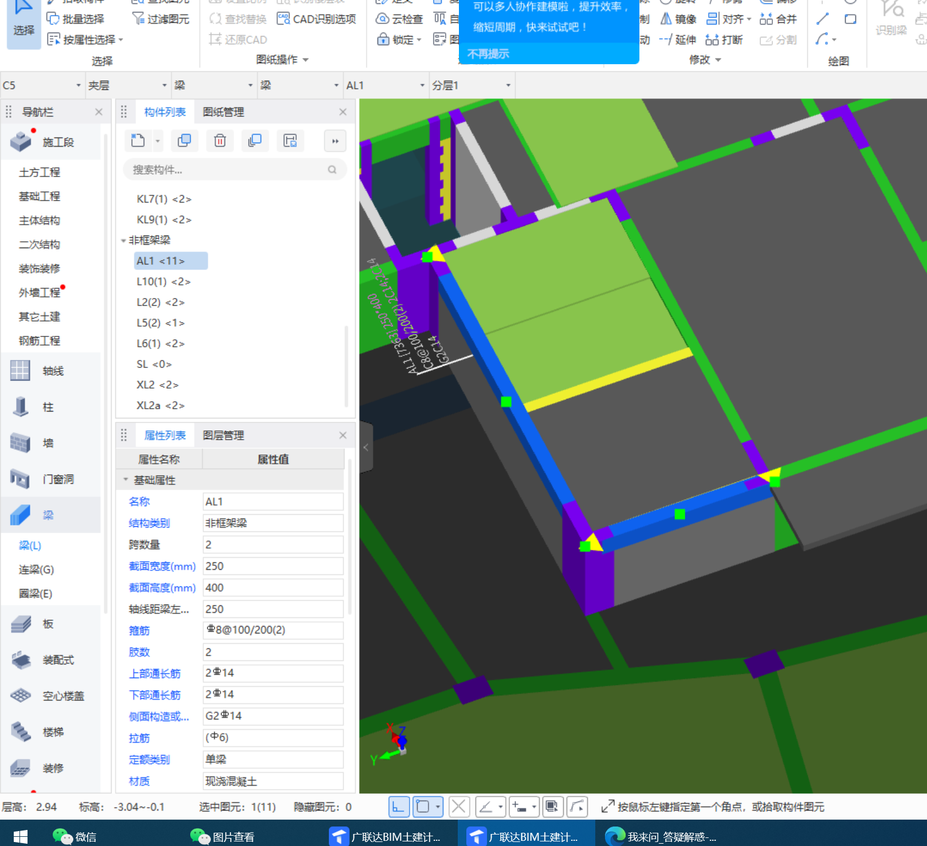This screenshot has width=927, height=846.
Task: Choose 批量选择 batch select tool
Action: click(x=76, y=19)
